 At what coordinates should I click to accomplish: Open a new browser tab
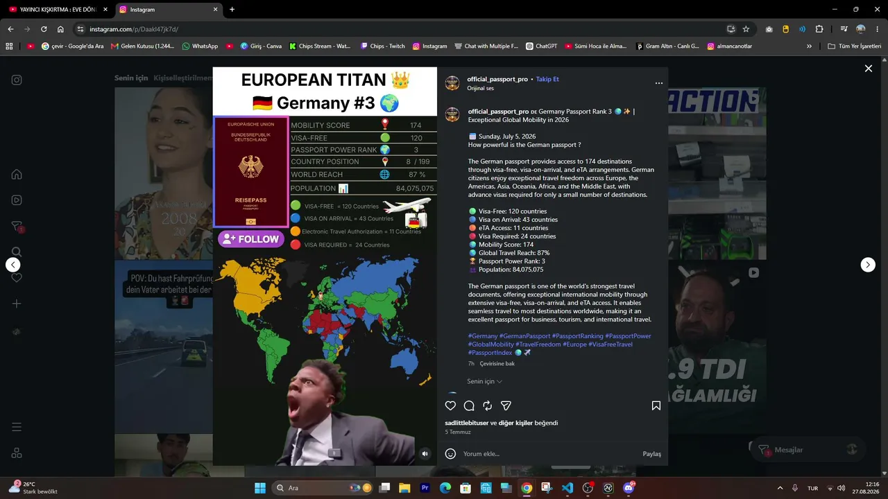232,10
